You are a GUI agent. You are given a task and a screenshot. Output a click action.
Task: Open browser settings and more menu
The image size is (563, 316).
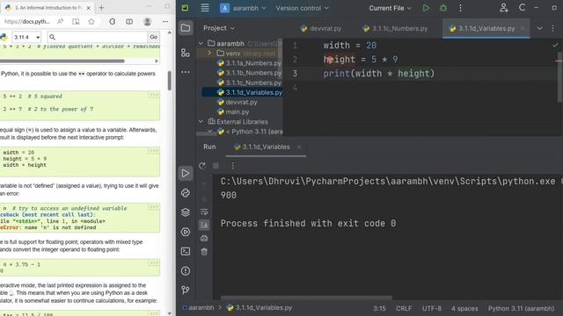[165, 21]
